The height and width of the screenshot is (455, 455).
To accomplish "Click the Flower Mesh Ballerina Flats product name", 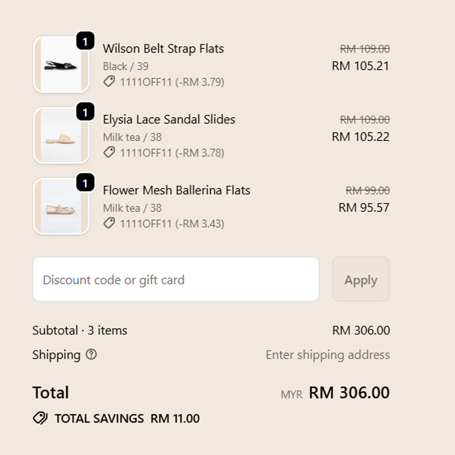I will click(x=177, y=190).
